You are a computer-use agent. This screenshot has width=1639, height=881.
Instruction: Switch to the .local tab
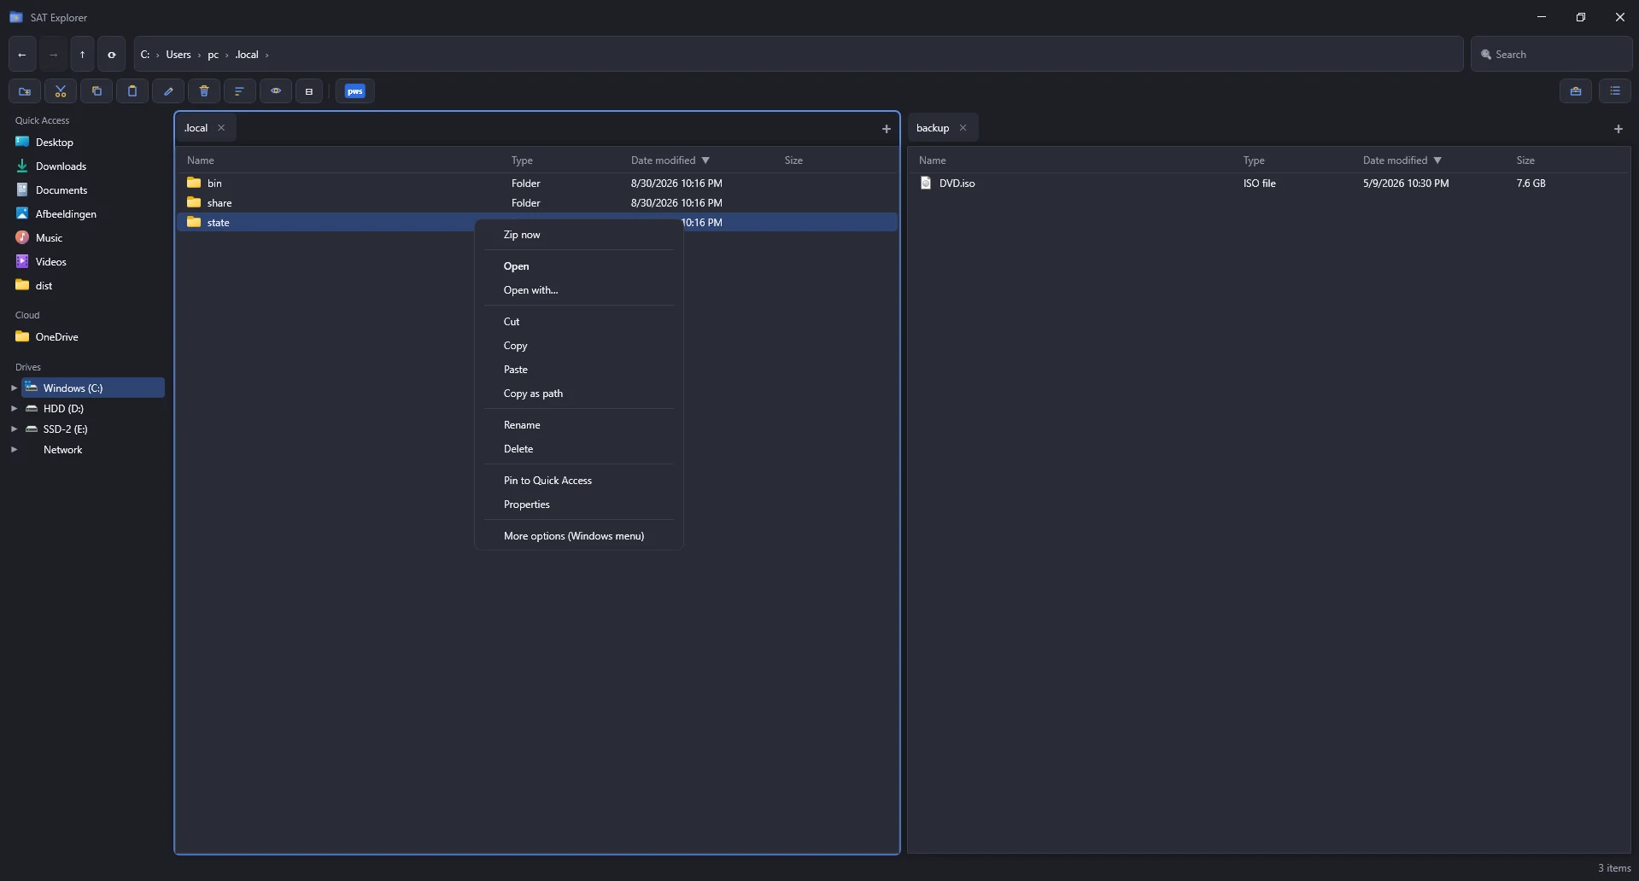[196, 128]
